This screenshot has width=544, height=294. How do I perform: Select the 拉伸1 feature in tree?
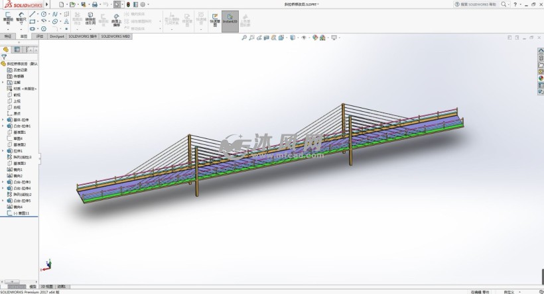[x=17, y=151]
